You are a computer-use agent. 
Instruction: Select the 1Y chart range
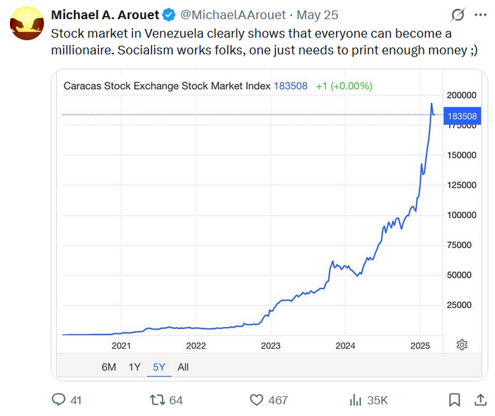click(134, 367)
